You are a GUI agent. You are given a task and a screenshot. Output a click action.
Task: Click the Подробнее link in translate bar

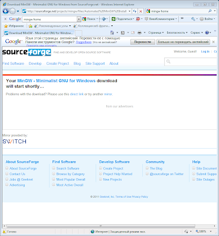click(84, 42)
